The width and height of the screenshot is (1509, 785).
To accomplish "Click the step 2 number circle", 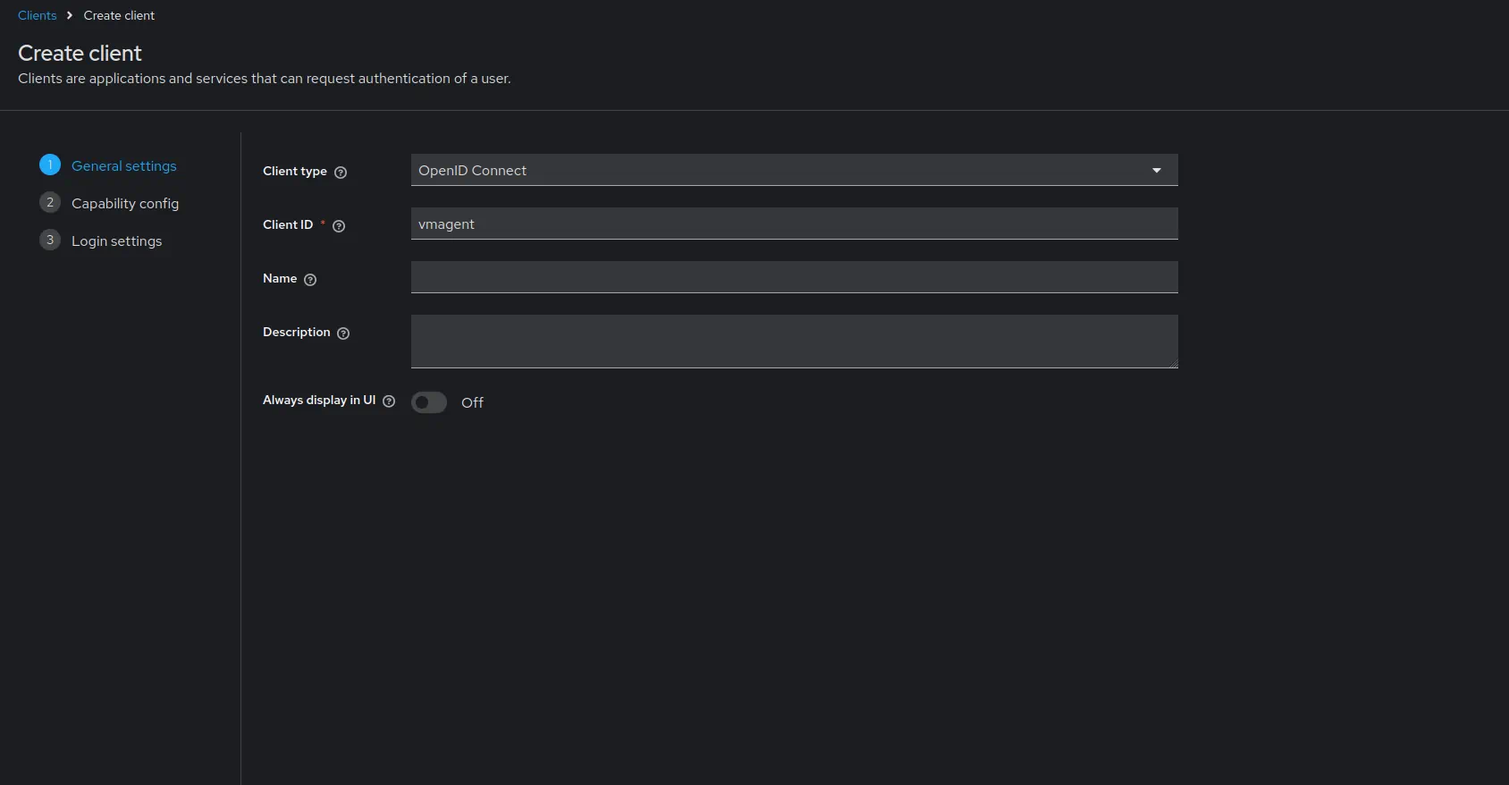I will 50,202.
